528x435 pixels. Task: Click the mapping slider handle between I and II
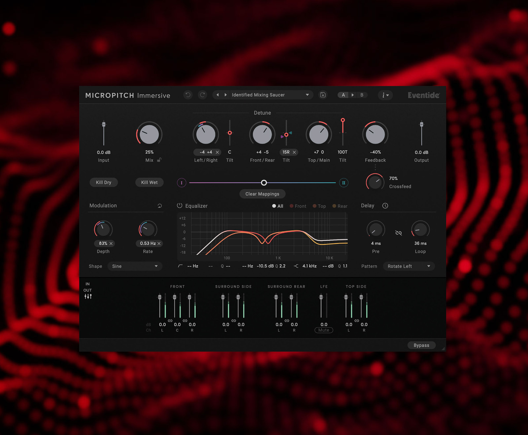pos(264,183)
